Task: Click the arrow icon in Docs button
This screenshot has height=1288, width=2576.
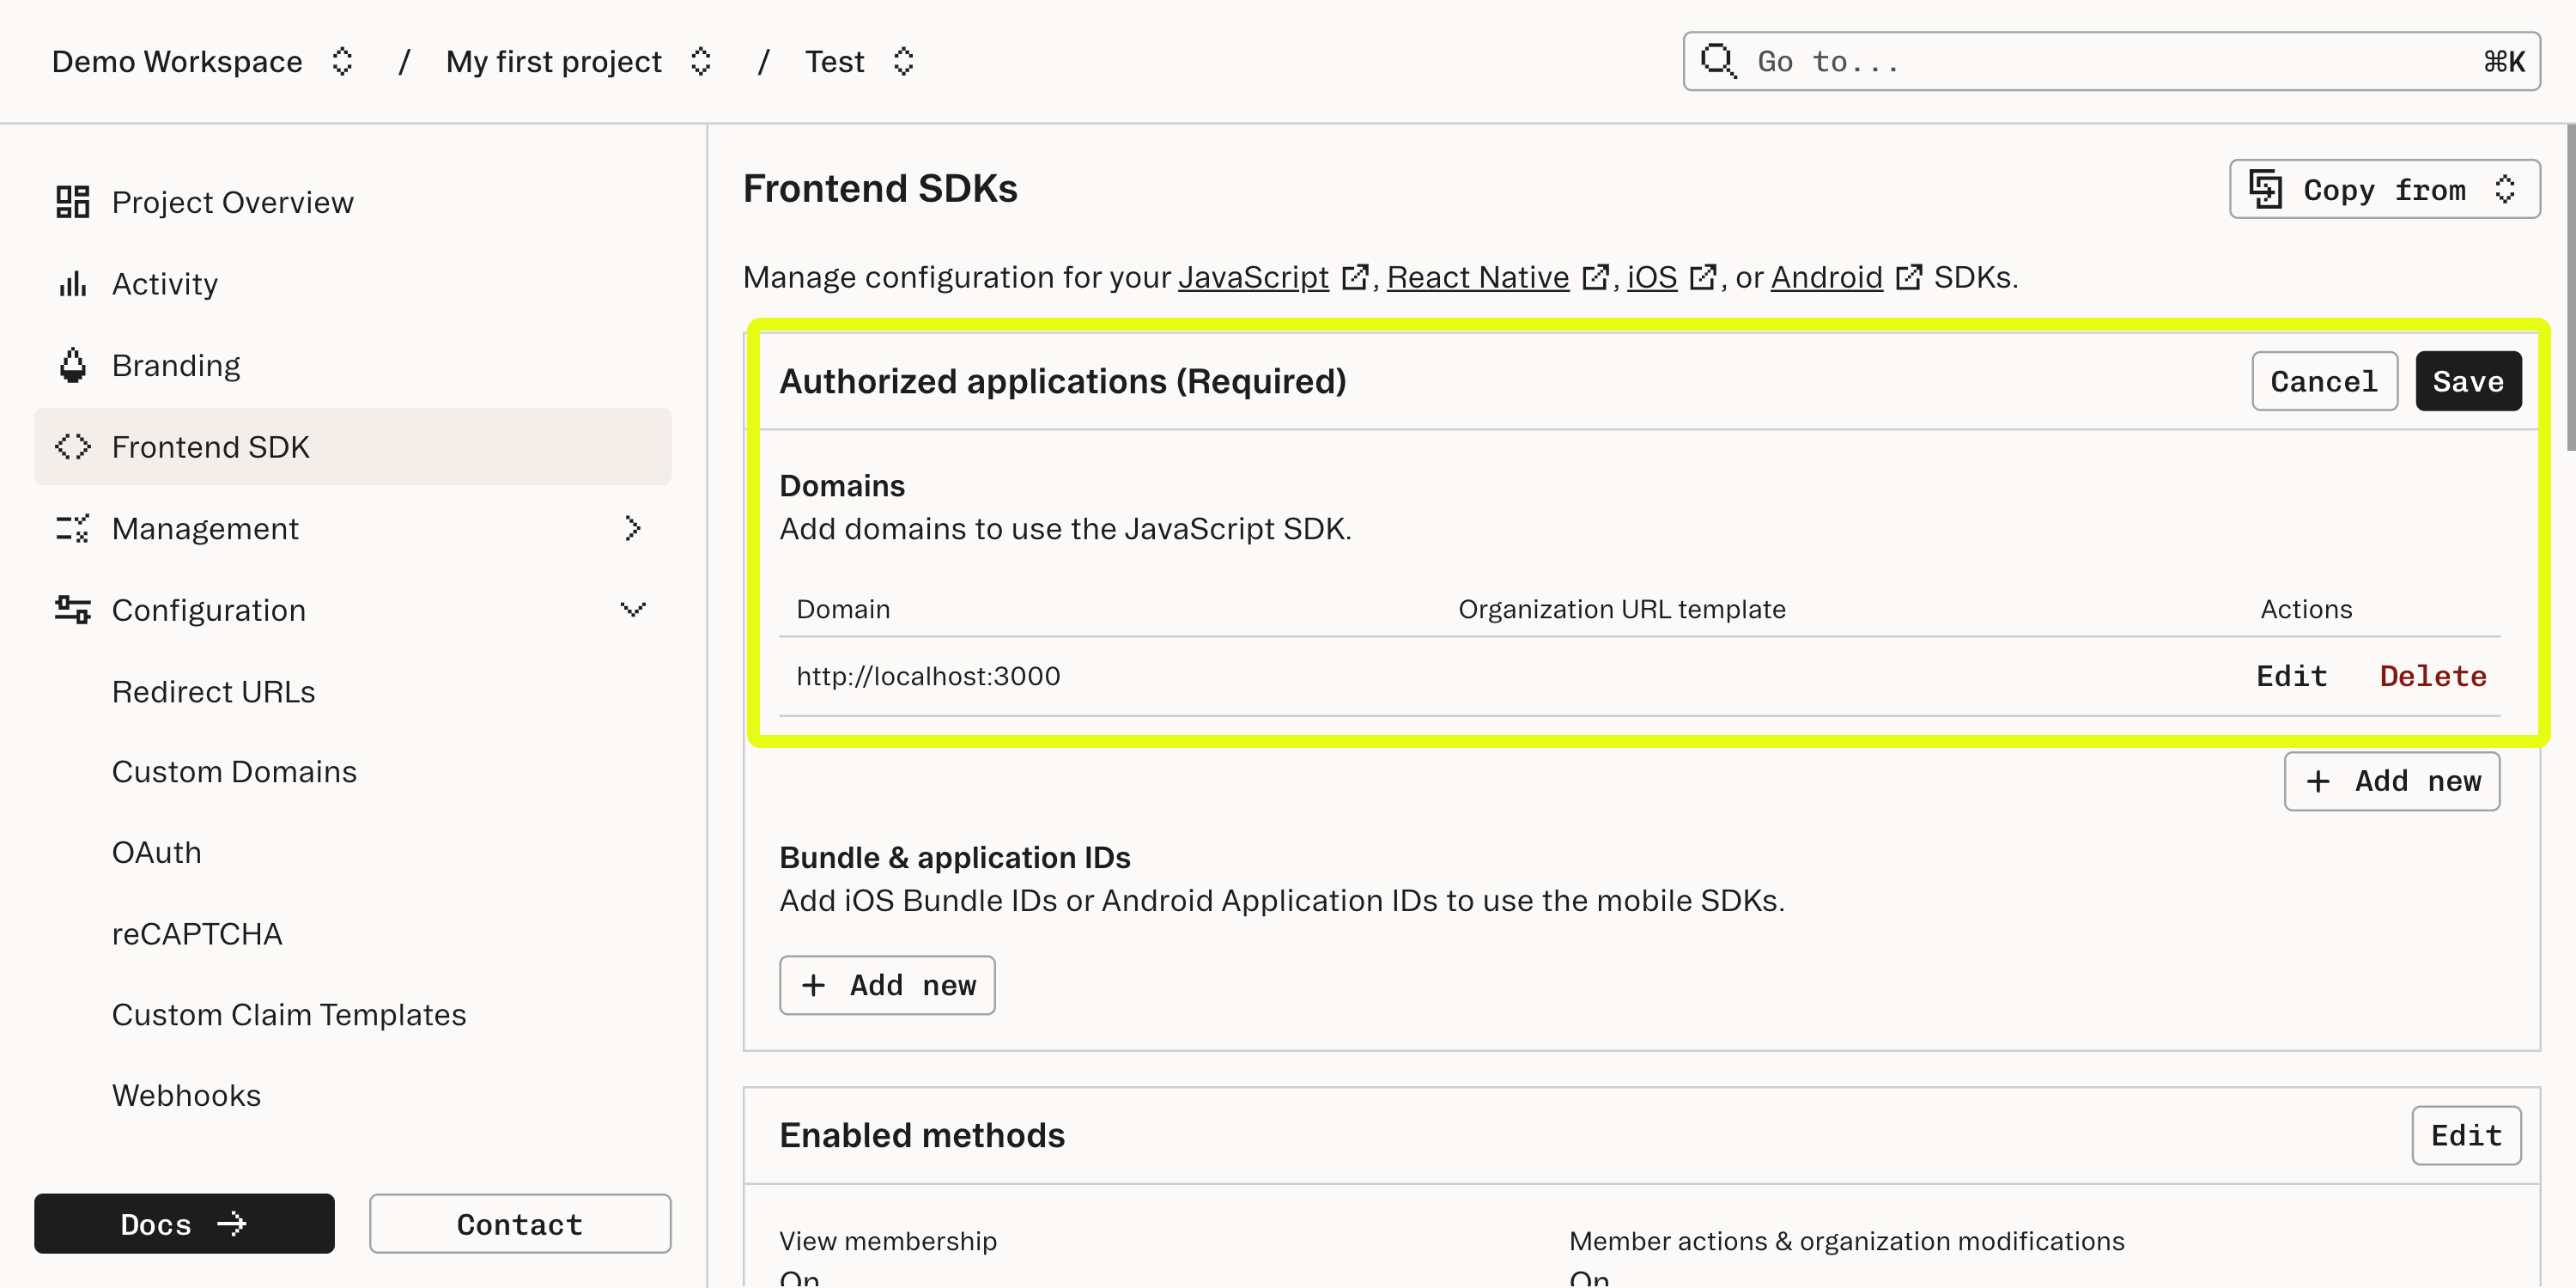Action: pyautogui.click(x=232, y=1223)
